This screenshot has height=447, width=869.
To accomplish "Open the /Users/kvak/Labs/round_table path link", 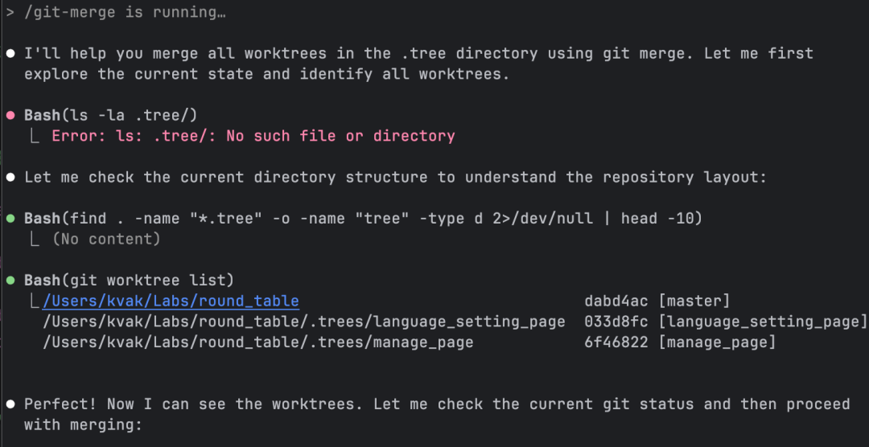I will (171, 301).
